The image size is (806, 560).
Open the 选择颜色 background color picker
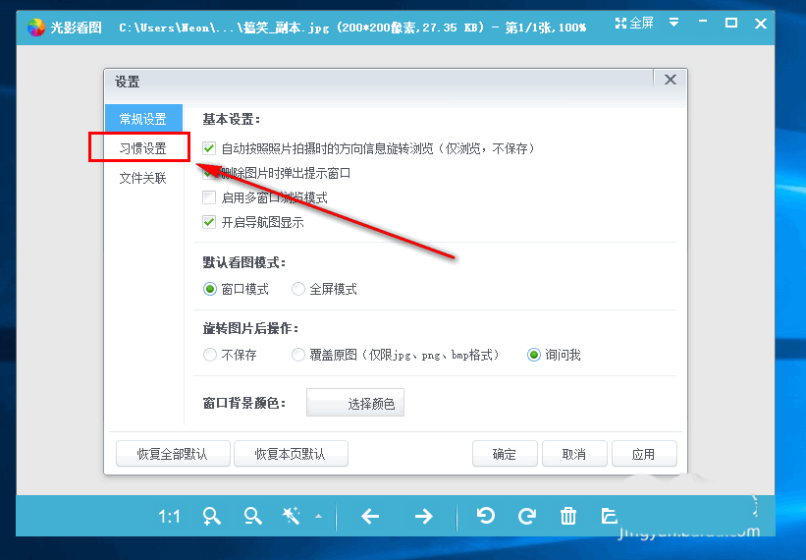[355, 403]
